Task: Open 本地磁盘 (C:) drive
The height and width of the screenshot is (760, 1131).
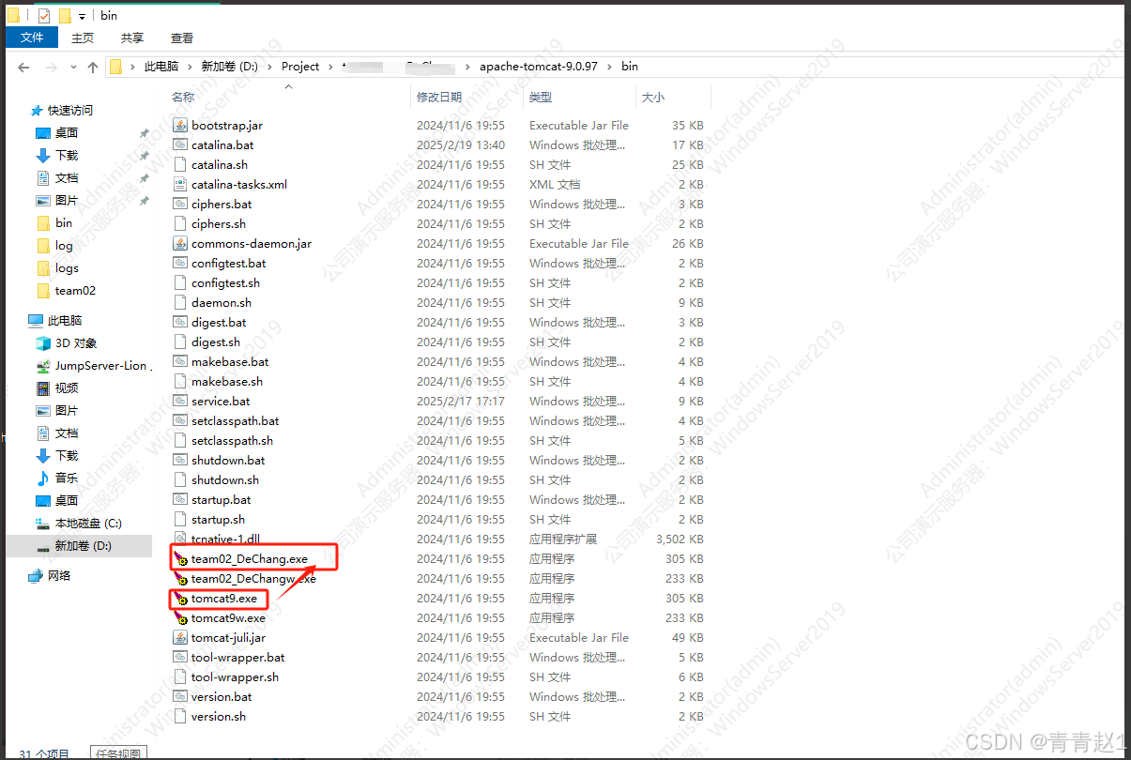Action: click(88, 523)
